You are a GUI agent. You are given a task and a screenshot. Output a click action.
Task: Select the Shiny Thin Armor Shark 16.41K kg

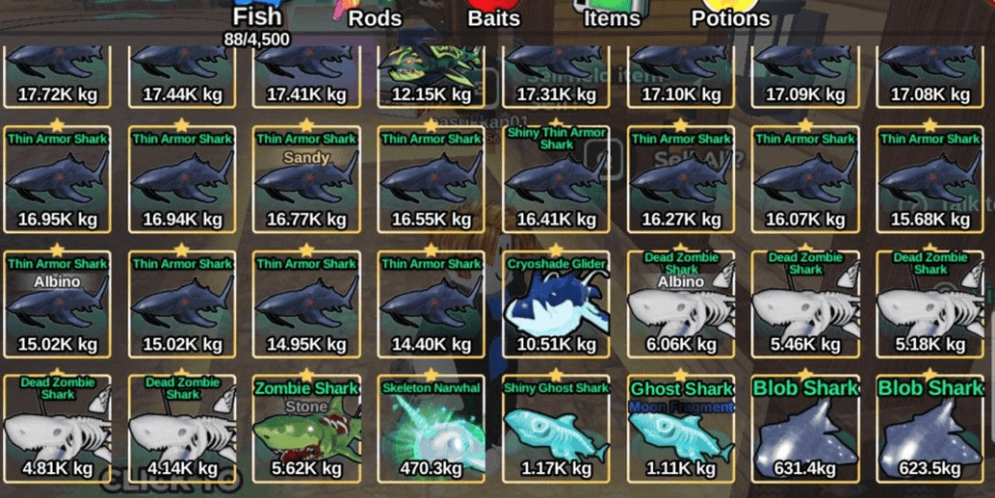pyautogui.click(x=556, y=179)
